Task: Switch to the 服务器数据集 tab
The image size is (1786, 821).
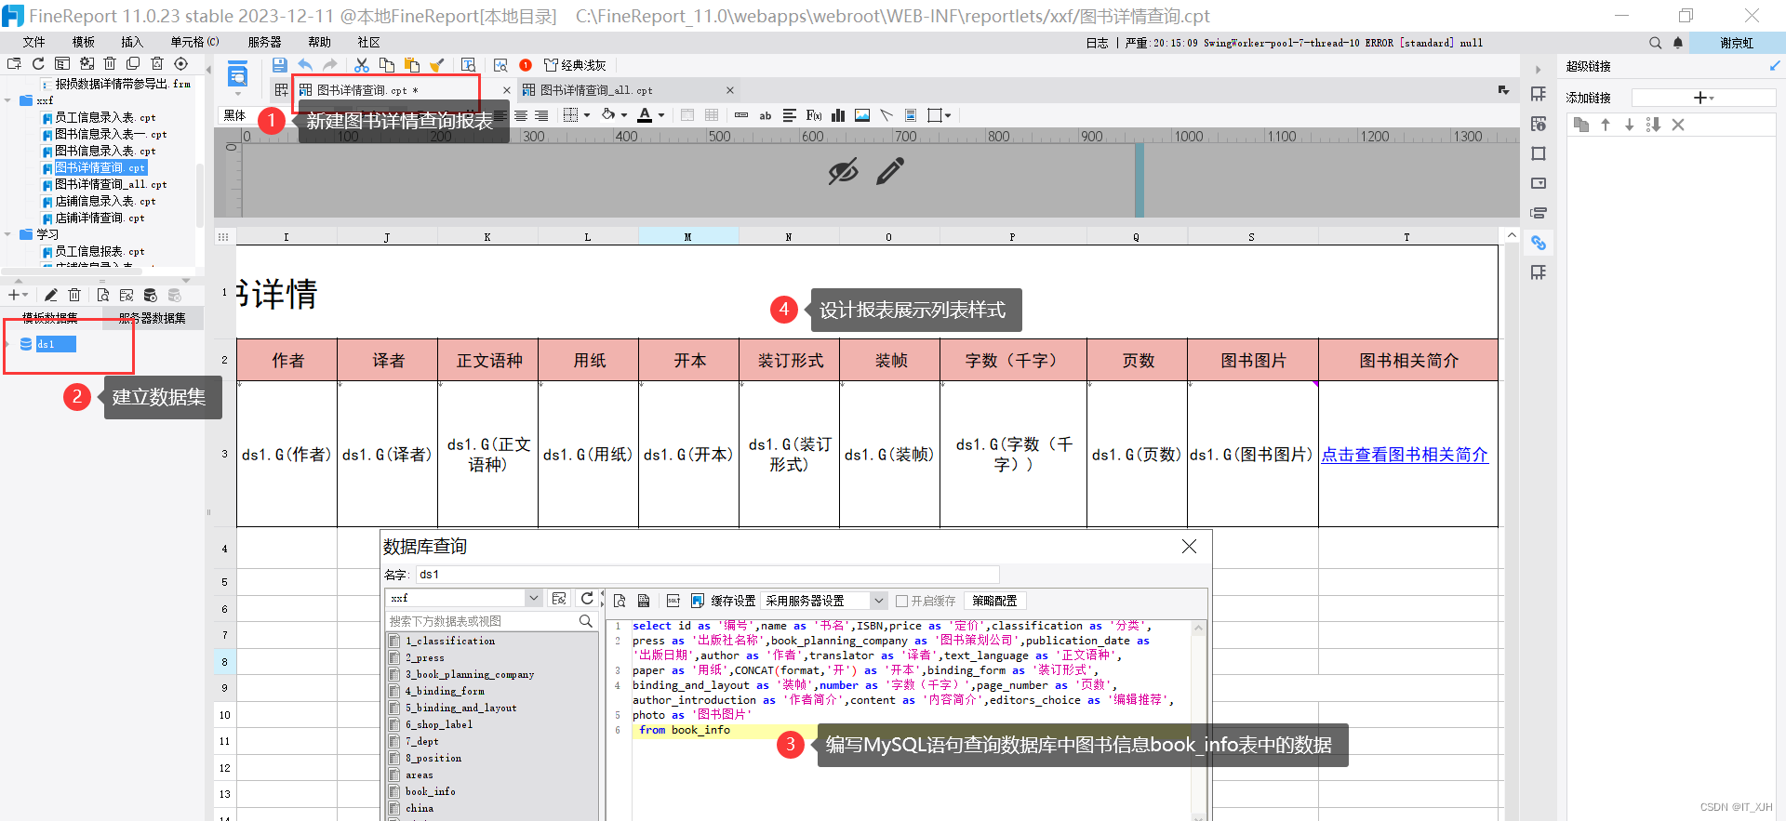Action: coord(152,318)
